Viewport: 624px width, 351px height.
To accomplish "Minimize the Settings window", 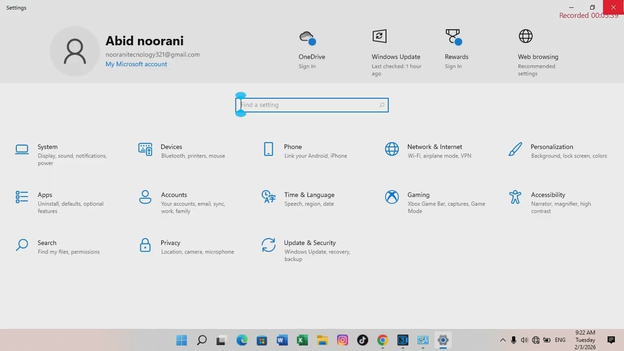I will 571,7.
